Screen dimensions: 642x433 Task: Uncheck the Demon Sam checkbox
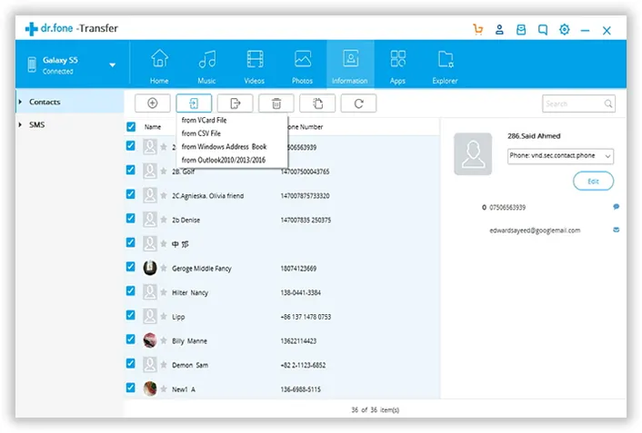[131, 363]
